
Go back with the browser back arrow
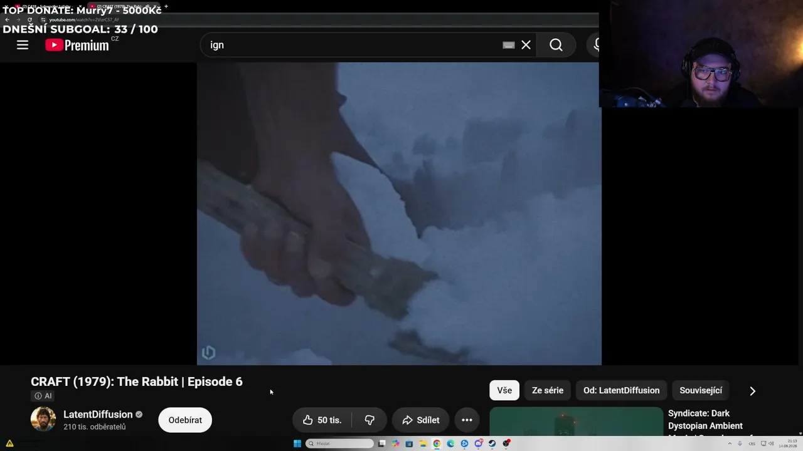(7, 19)
